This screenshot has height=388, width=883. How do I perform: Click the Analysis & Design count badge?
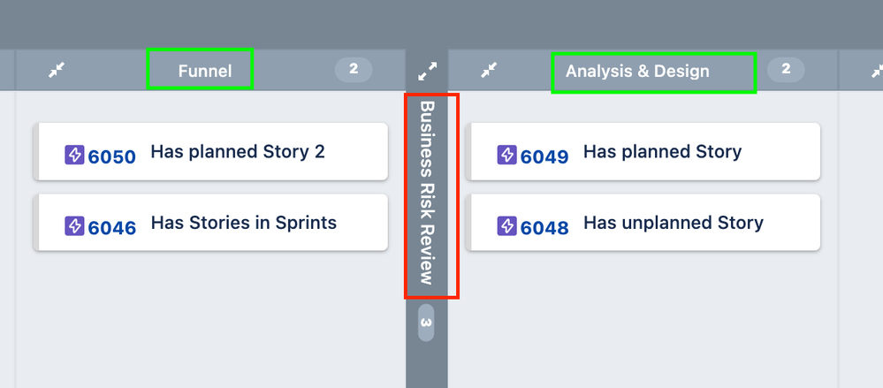[x=786, y=69]
